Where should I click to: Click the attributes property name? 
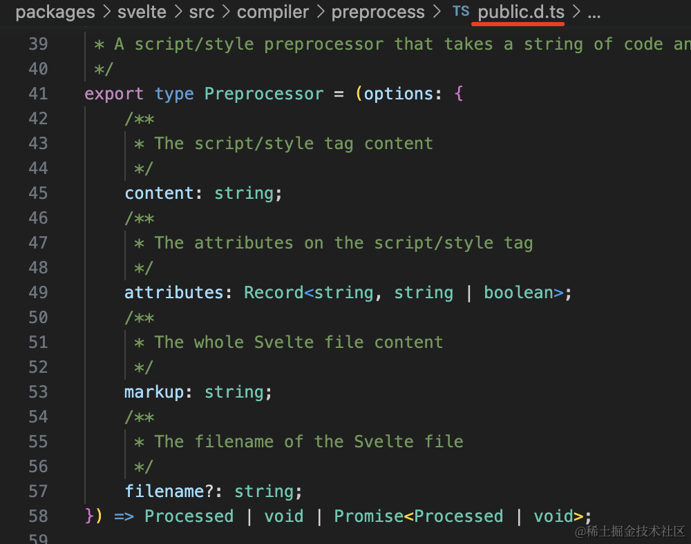coord(174,293)
